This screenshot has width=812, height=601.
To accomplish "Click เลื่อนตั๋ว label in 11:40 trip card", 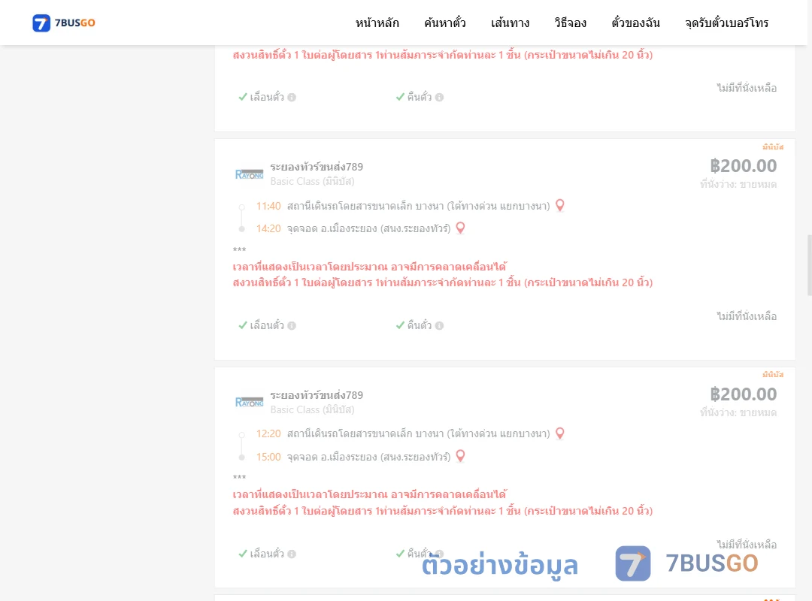I will (267, 325).
